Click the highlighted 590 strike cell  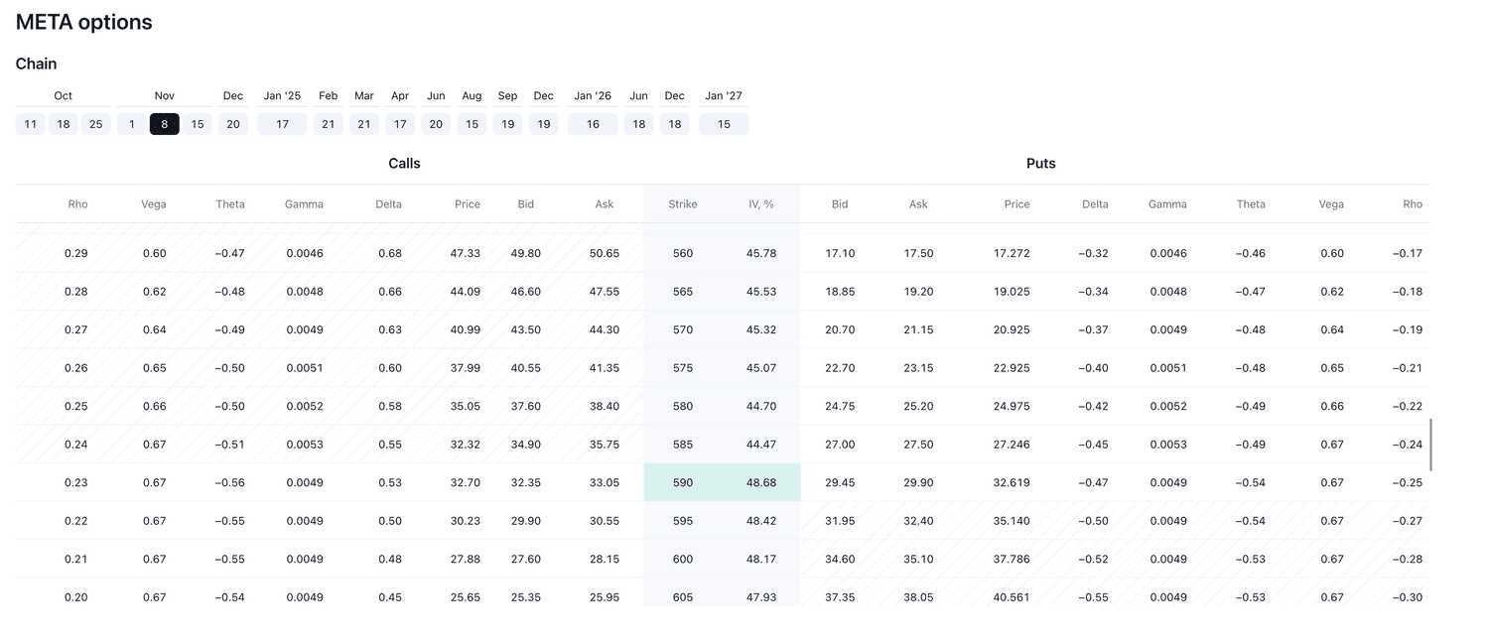coord(683,483)
